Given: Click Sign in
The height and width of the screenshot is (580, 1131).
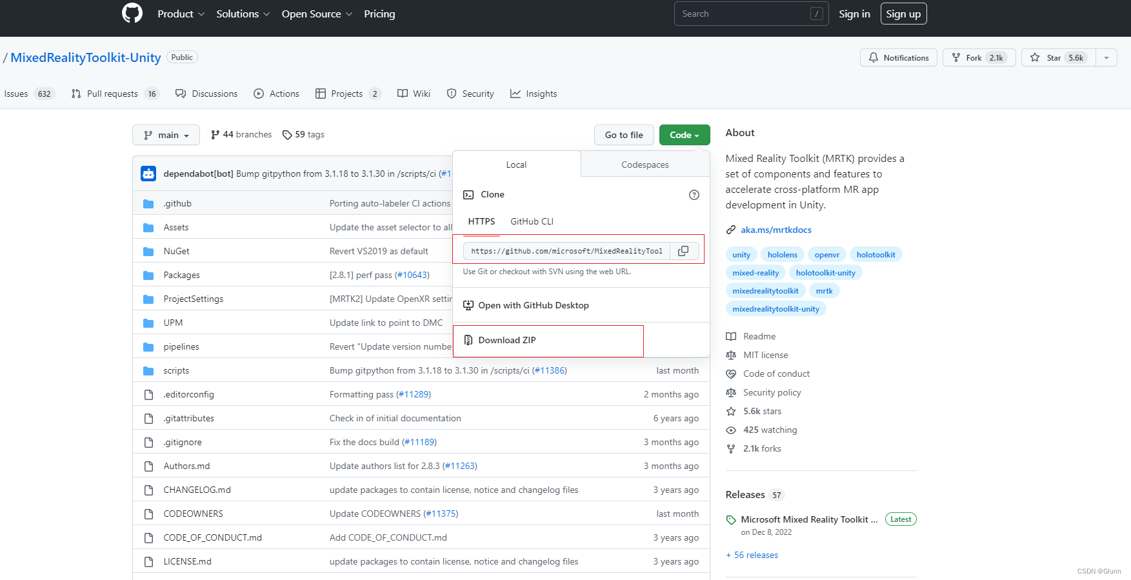Looking at the screenshot, I should pyautogui.click(x=854, y=14).
